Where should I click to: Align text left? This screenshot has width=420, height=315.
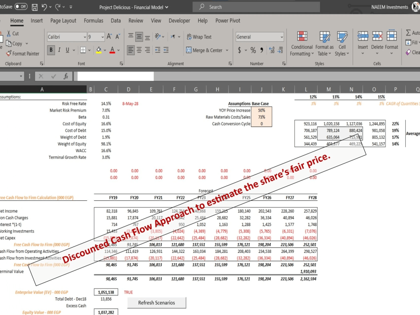[131, 50]
